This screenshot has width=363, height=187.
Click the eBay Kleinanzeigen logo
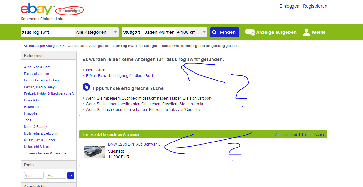[x=52, y=10]
